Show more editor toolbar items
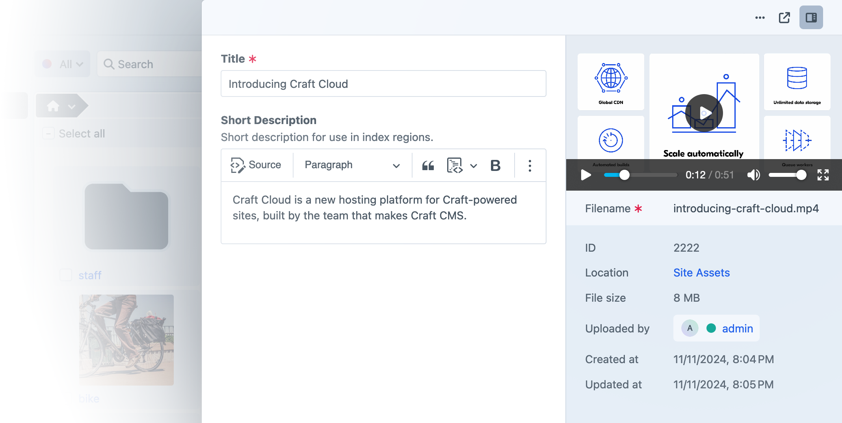The height and width of the screenshot is (423, 842). (530, 165)
